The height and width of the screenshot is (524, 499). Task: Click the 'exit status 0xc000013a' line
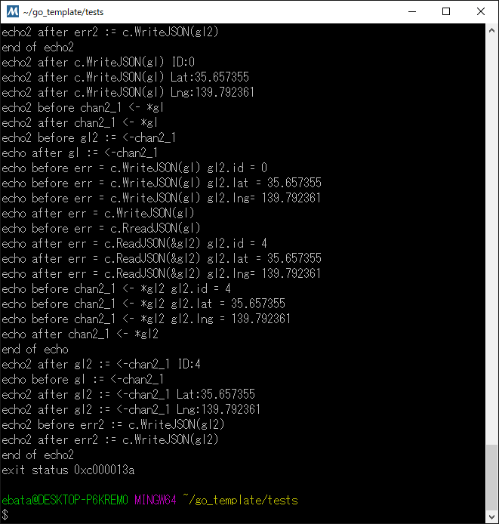[68, 470]
